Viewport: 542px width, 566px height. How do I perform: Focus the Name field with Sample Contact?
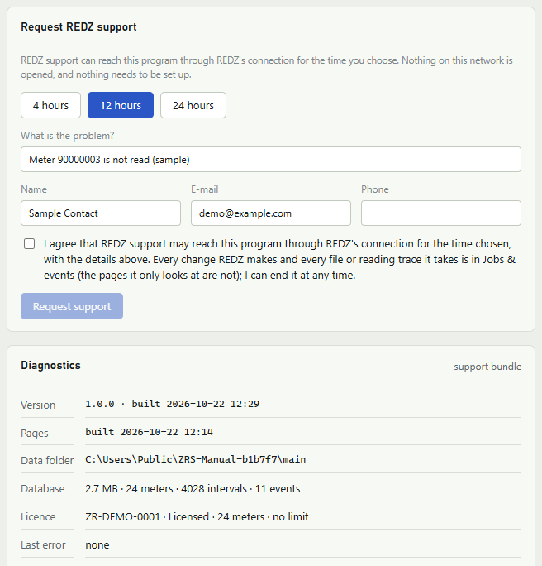[101, 213]
